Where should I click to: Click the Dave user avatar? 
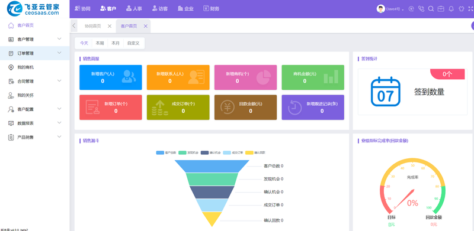coord(380,9)
